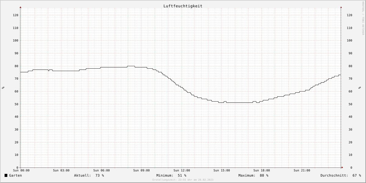Click the right axis 40 label
366x183 pixels.
point(350,117)
